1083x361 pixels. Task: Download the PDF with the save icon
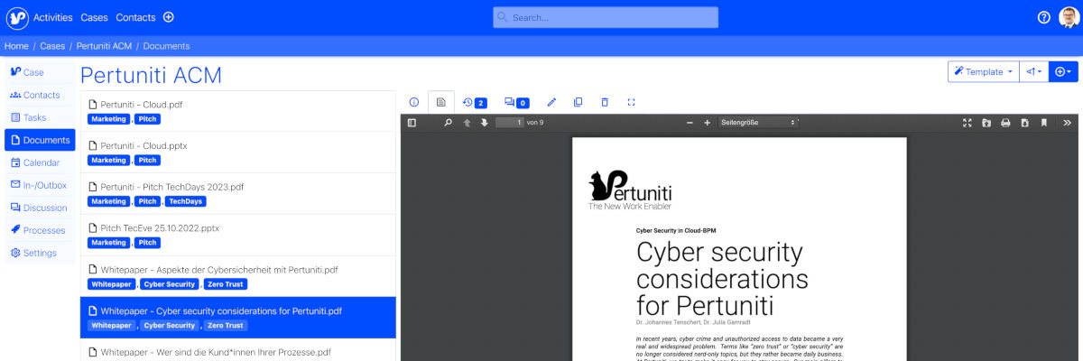click(x=1024, y=123)
